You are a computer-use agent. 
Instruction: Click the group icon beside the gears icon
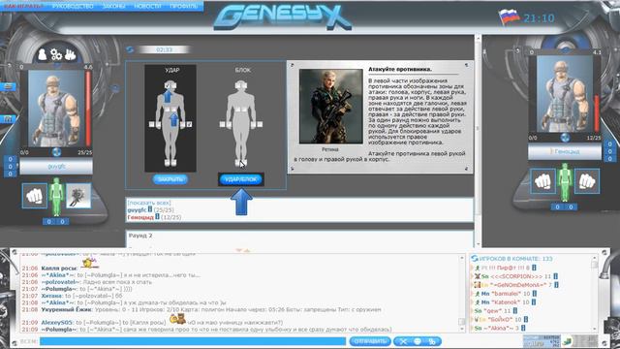coord(70,54)
